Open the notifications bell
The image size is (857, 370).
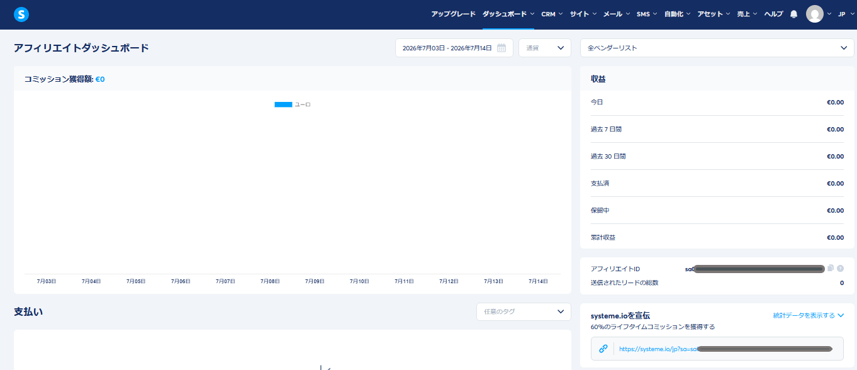(793, 14)
